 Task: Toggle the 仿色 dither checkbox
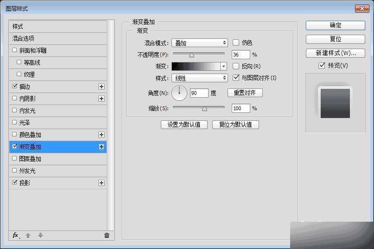pyautogui.click(x=235, y=43)
